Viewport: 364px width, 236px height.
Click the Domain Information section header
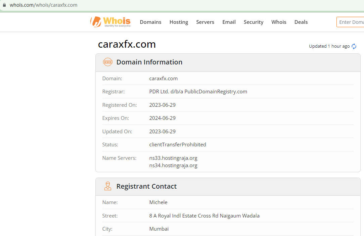pos(228,63)
